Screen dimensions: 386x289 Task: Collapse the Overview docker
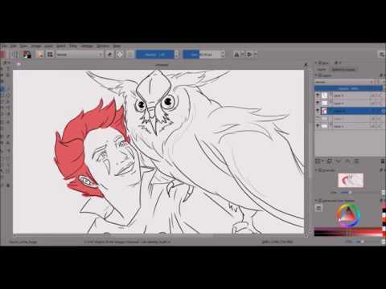click(316, 170)
